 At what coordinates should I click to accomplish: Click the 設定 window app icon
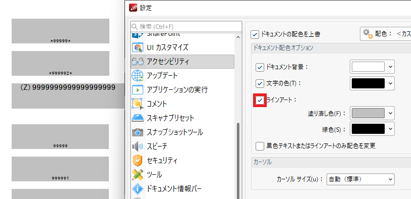[x=134, y=8]
